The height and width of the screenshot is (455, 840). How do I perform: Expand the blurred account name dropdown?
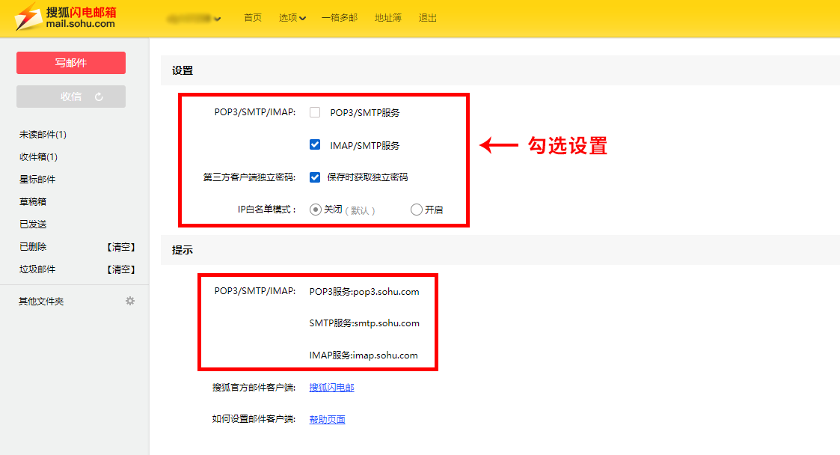click(194, 19)
